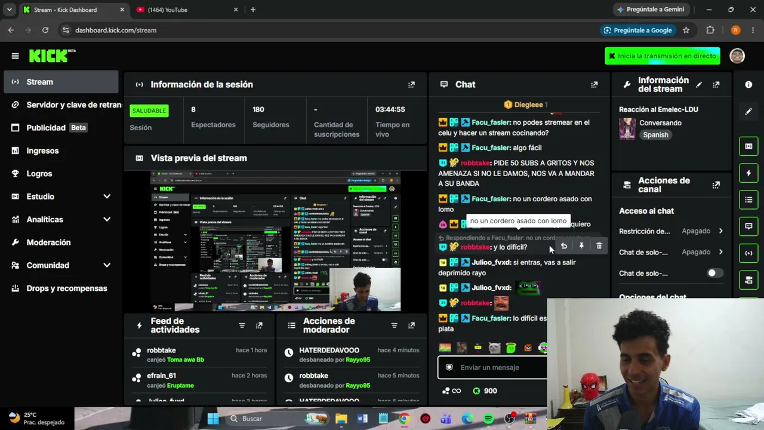Click the white cat emote in the chat emote row

[x=494, y=348]
